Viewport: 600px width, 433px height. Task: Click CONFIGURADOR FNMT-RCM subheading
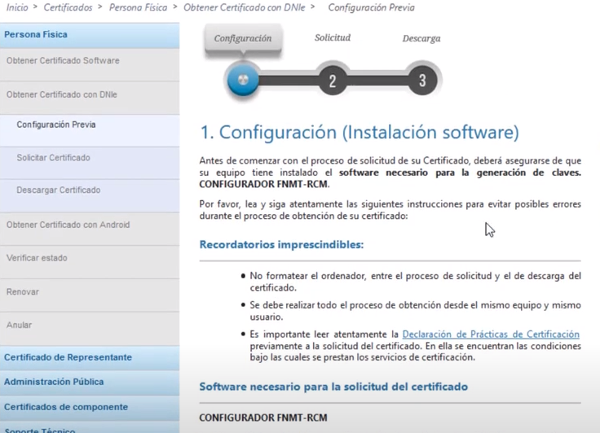(x=263, y=418)
